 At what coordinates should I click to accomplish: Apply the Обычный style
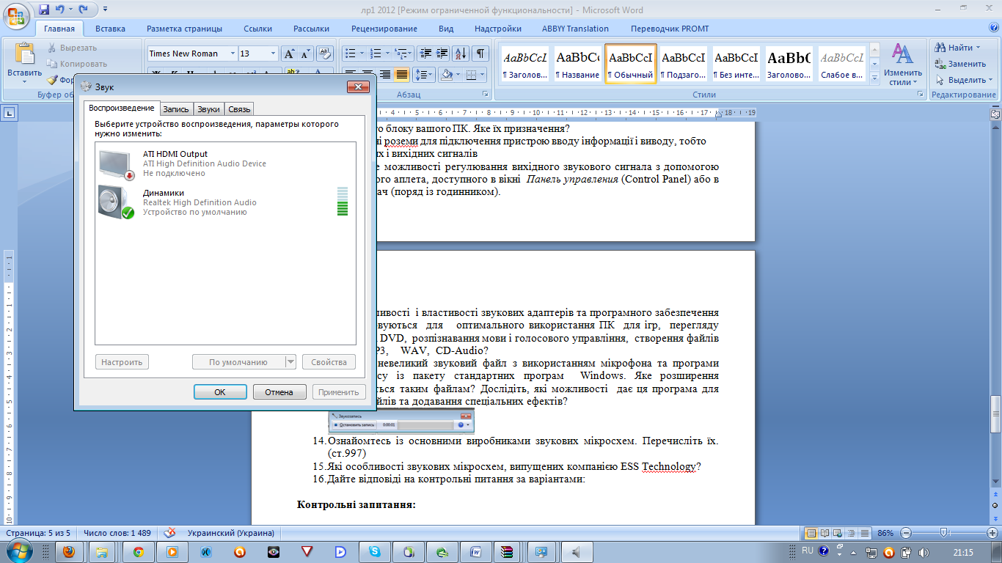pos(630,65)
